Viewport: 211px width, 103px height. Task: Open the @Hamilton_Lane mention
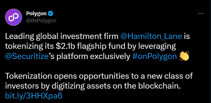(151, 37)
